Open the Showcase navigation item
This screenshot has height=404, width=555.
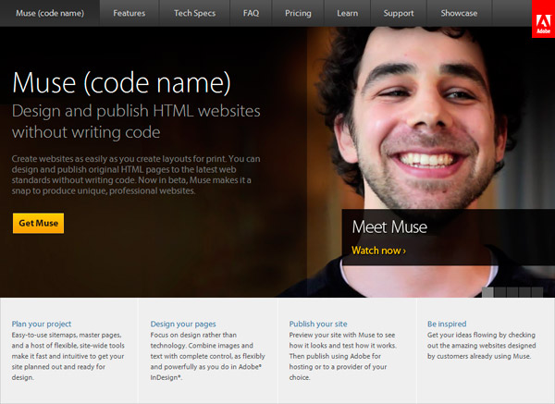pos(459,14)
